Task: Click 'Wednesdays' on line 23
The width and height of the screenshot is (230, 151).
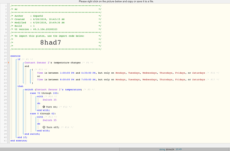Action: pos(149,80)
